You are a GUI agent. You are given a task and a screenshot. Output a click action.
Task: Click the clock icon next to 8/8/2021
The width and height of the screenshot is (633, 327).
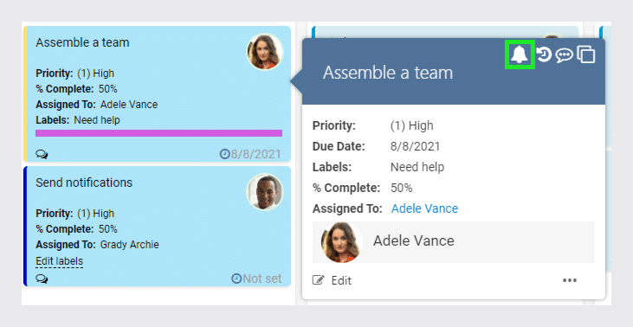click(x=224, y=154)
